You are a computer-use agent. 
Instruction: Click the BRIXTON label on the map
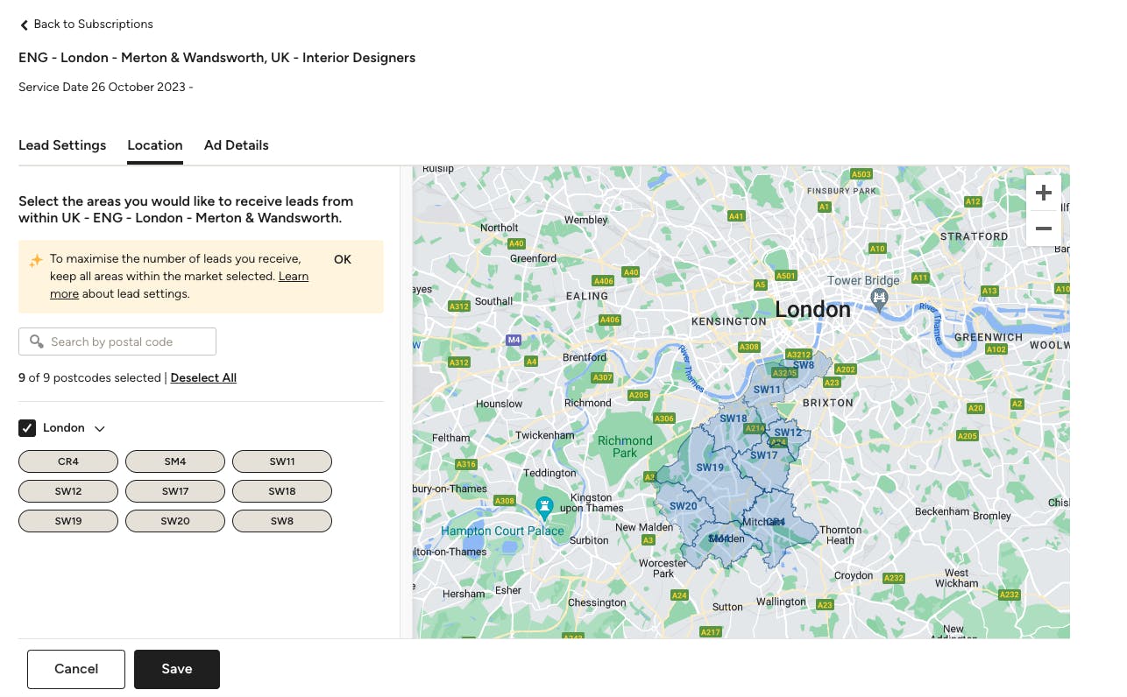828,403
